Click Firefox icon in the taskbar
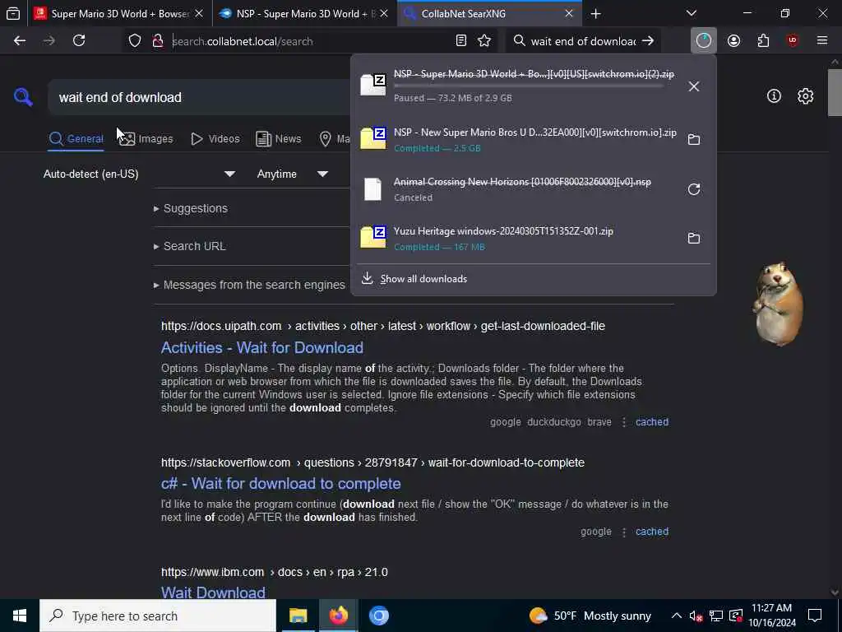The height and width of the screenshot is (632, 842). [x=338, y=616]
